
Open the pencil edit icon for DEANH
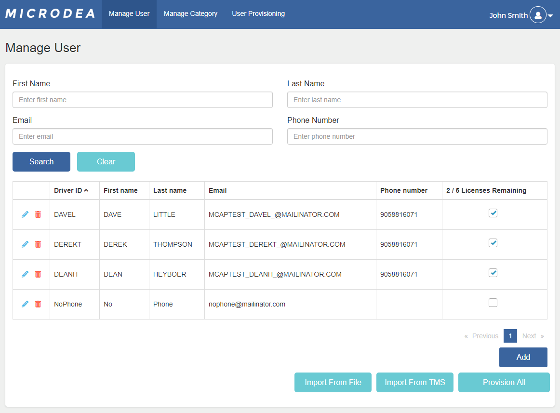click(x=25, y=274)
